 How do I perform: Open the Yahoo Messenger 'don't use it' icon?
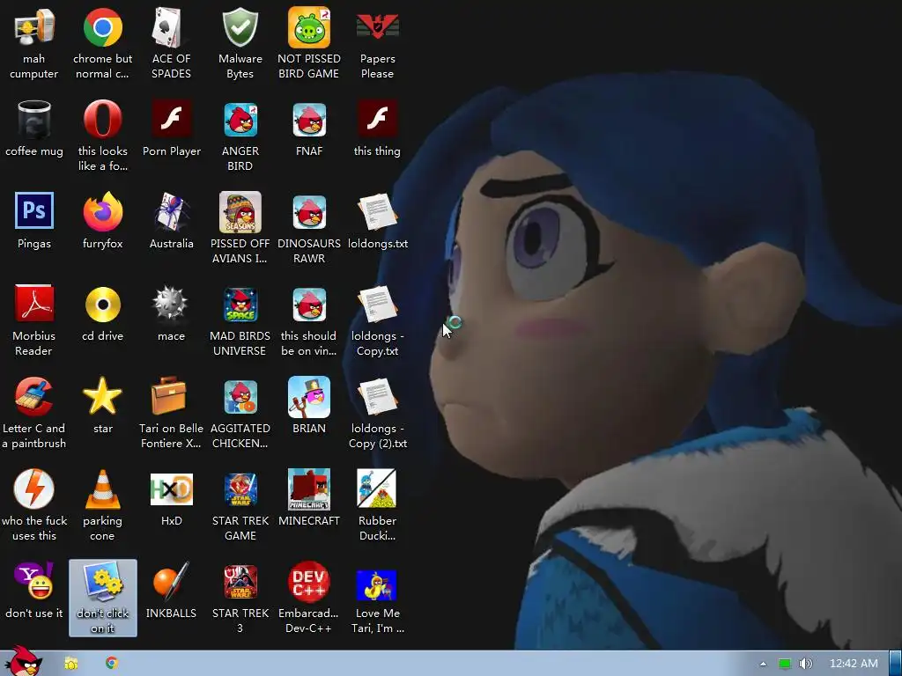34,582
